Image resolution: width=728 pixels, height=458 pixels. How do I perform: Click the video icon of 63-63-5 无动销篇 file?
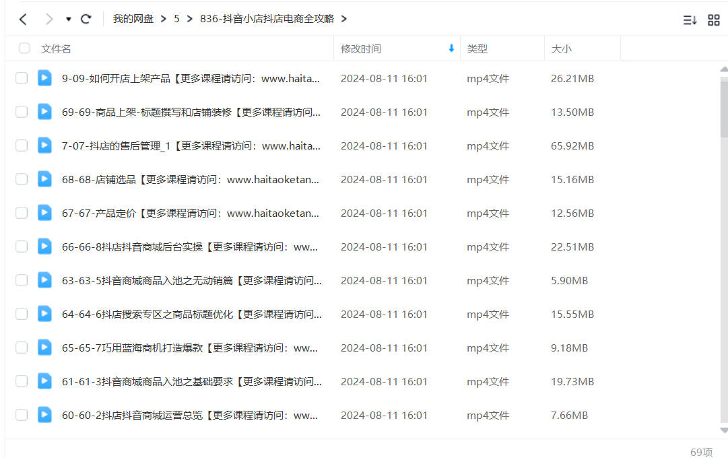click(x=44, y=280)
